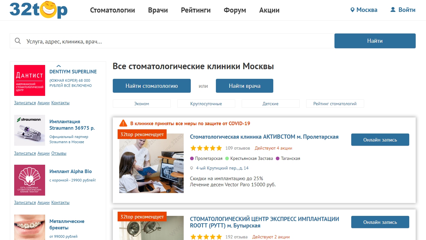Screen dimensions: 426x240
Task: Click the Найти search button
Action: (375, 41)
